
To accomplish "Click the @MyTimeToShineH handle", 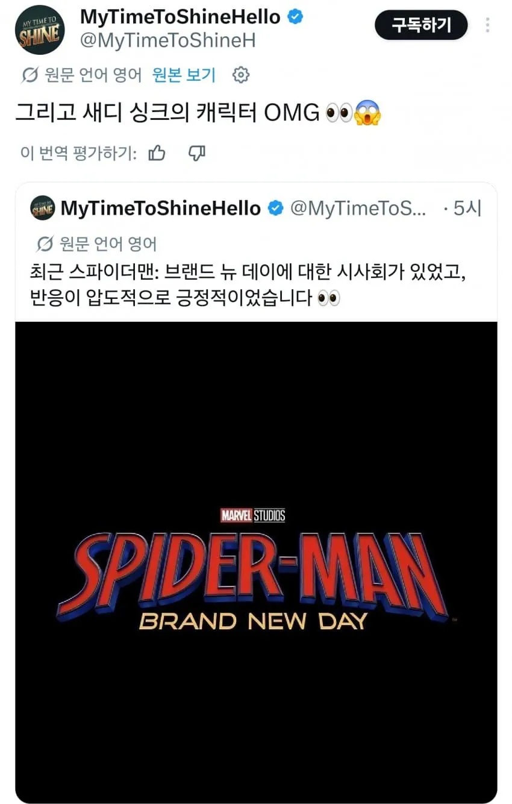I will [167, 40].
